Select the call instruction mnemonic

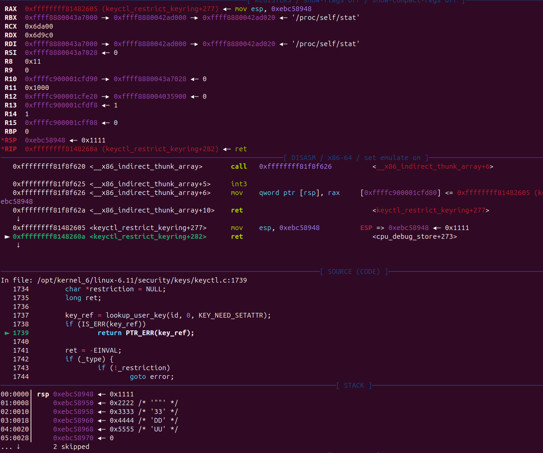pos(239,166)
